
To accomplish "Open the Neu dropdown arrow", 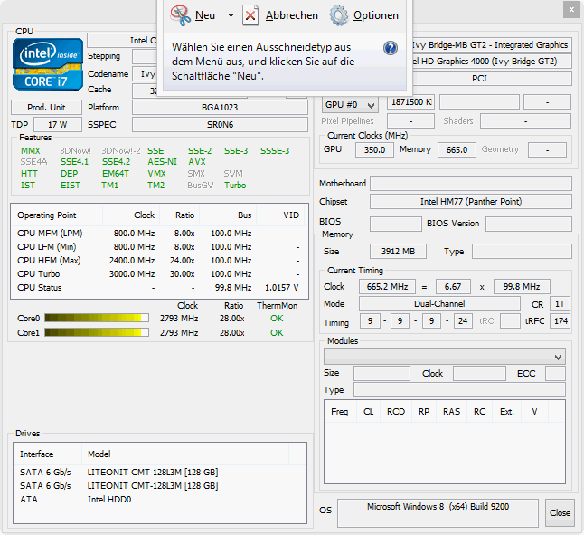I will click(231, 15).
